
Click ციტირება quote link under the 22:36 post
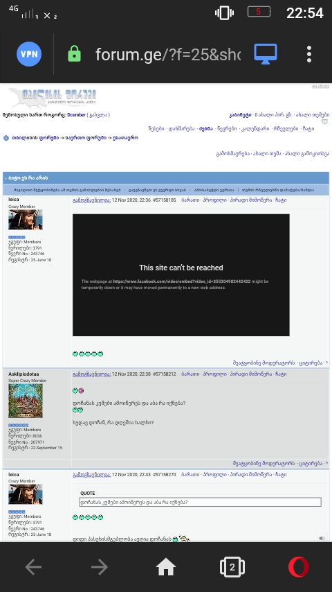[311, 363]
